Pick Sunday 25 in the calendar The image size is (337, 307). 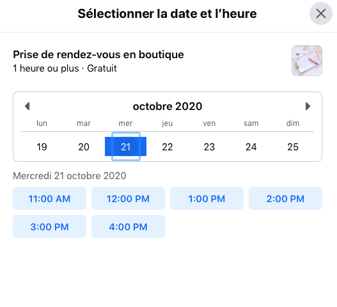[x=293, y=147]
